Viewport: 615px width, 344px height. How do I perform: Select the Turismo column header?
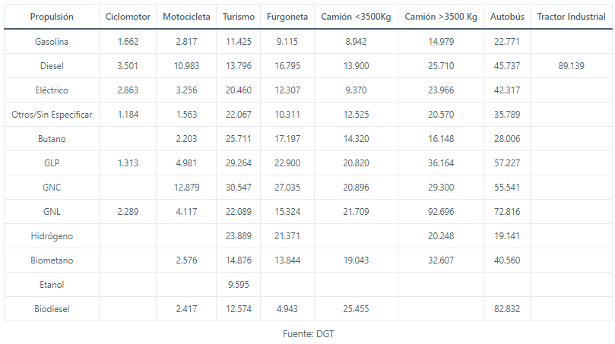[239, 17]
